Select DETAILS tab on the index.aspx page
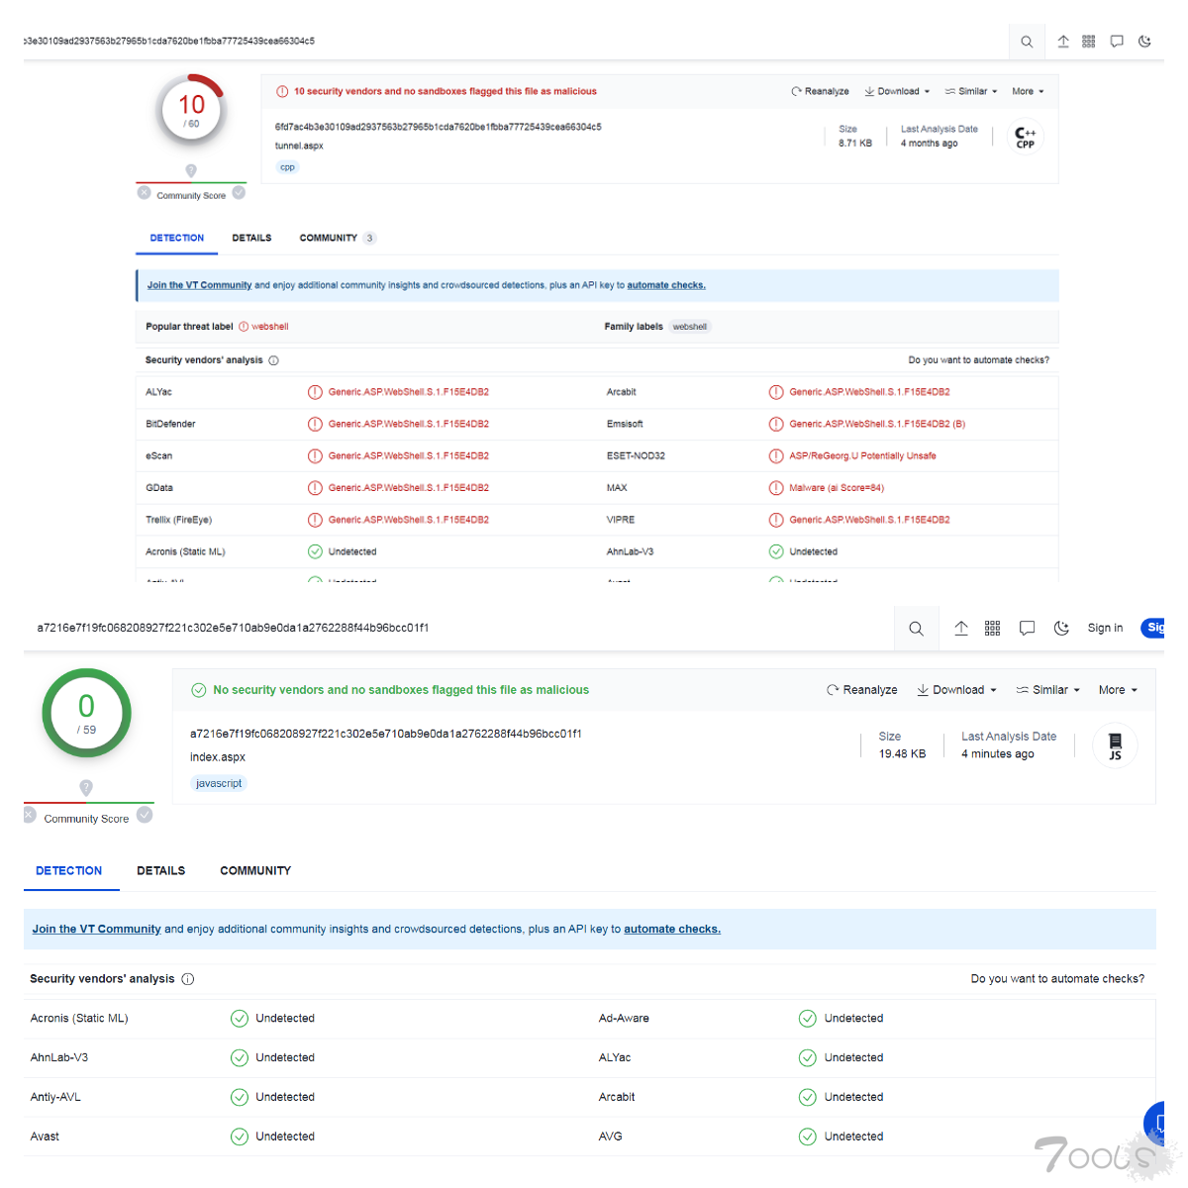The image size is (1188, 1188). coord(161,871)
